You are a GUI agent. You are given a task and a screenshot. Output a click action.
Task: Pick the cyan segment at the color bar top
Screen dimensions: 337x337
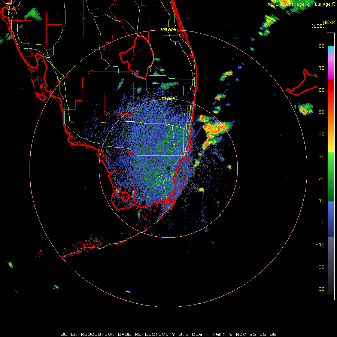pos(331,49)
